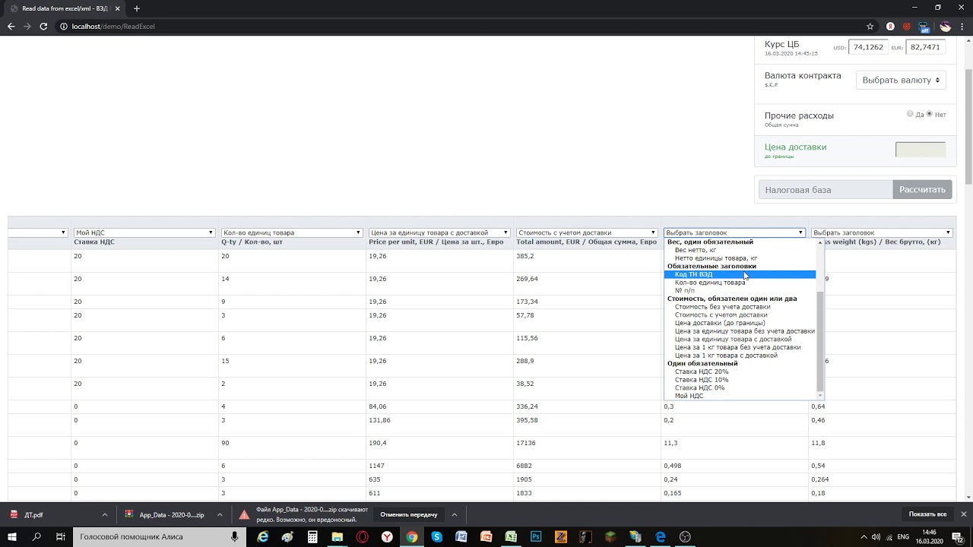Click the USD rate field 74,1262
973x547 pixels.
click(x=868, y=47)
